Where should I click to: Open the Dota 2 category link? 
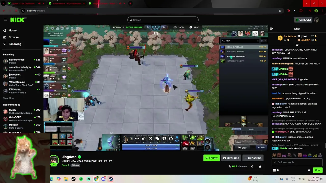(65, 165)
